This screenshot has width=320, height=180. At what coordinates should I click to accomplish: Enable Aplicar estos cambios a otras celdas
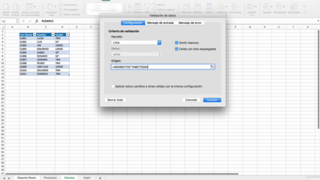(x=113, y=86)
